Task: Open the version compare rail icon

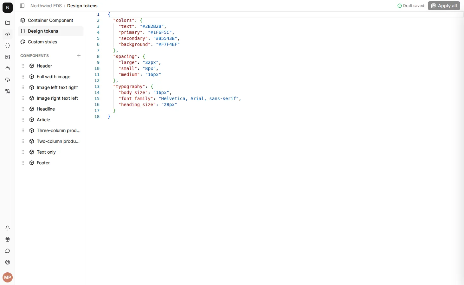Action: [8, 91]
